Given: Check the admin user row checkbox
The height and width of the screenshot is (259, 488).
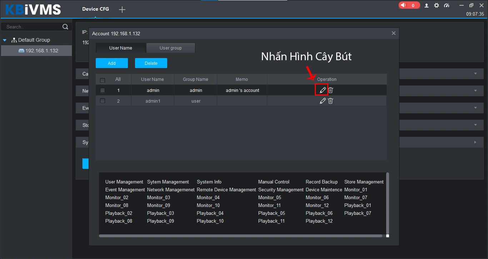Looking at the screenshot, I should click(x=103, y=90).
